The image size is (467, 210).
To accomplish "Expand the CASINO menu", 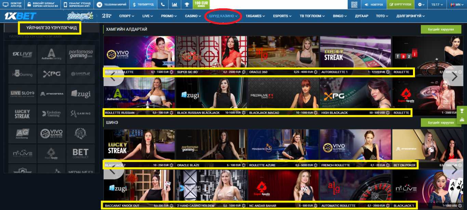I will 193,16.
